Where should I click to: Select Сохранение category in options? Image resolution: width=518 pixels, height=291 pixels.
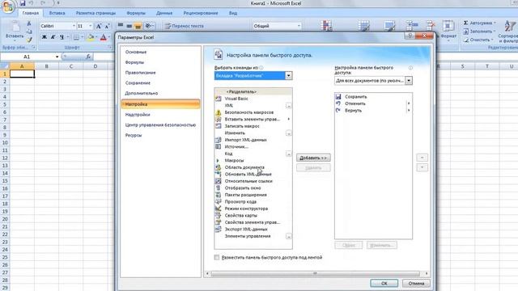click(x=160, y=83)
